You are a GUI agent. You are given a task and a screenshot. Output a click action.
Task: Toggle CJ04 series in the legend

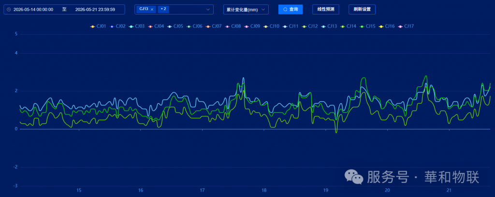pyautogui.click(x=156, y=26)
